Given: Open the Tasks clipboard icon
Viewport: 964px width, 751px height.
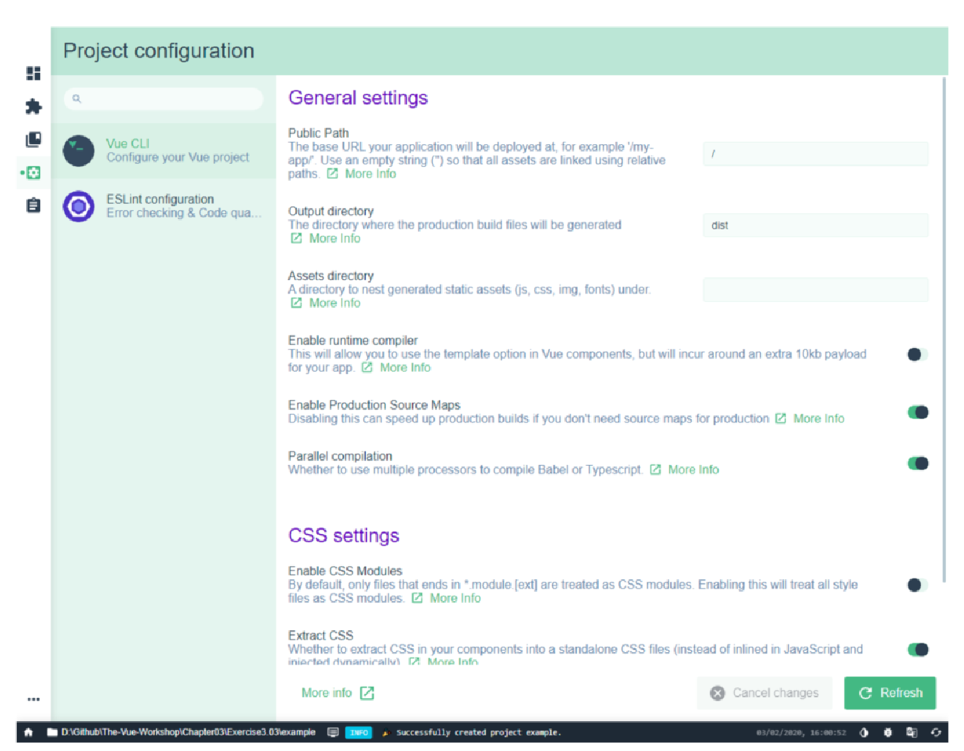Looking at the screenshot, I should point(33,205).
